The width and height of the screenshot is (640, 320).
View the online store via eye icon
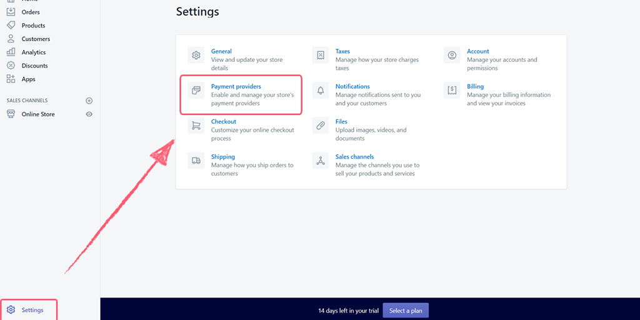[89, 114]
